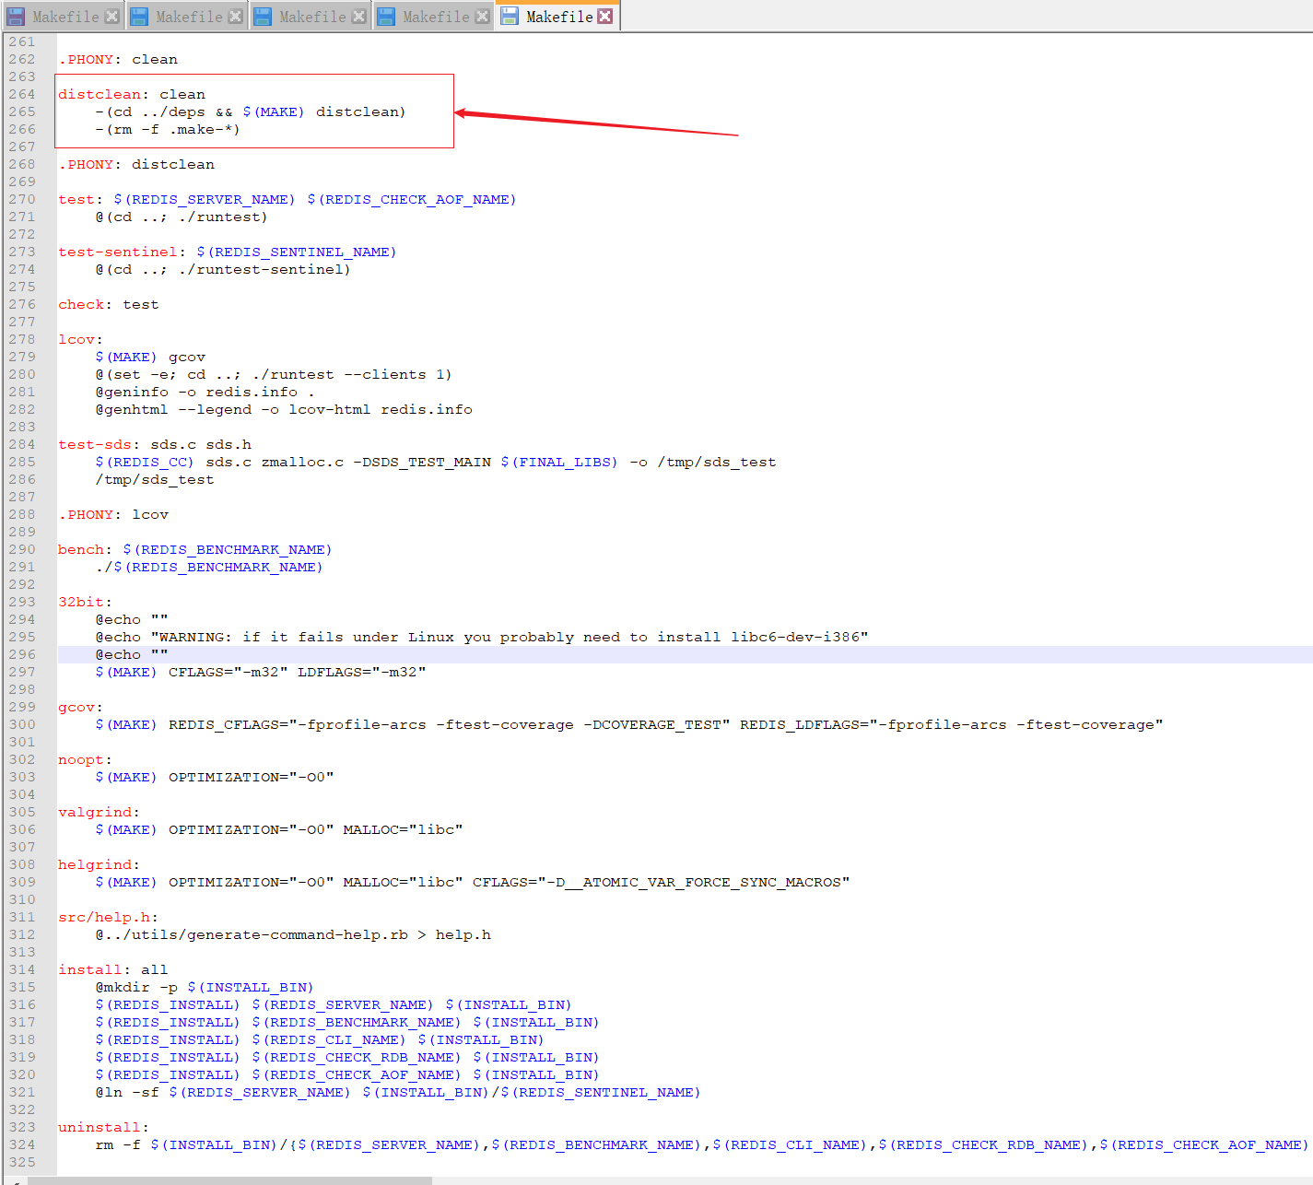Click the green save icon on active Makefile tab
The height and width of the screenshot is (1185, 1313).
(509, 15)
